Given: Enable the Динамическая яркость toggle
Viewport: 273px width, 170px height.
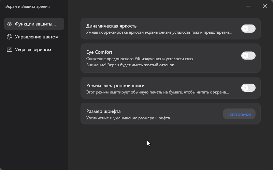Looking at the screenshot, I should tap(248, 29).
